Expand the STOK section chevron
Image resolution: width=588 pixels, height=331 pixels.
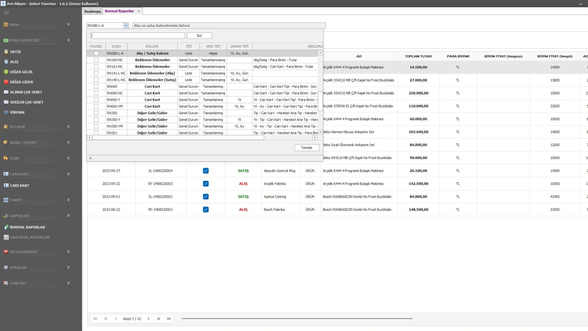68,158
